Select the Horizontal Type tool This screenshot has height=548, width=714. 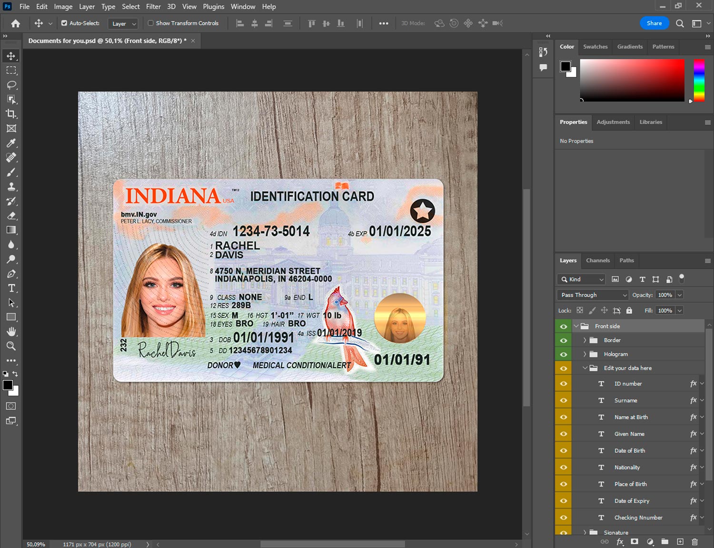click(11, 288)
